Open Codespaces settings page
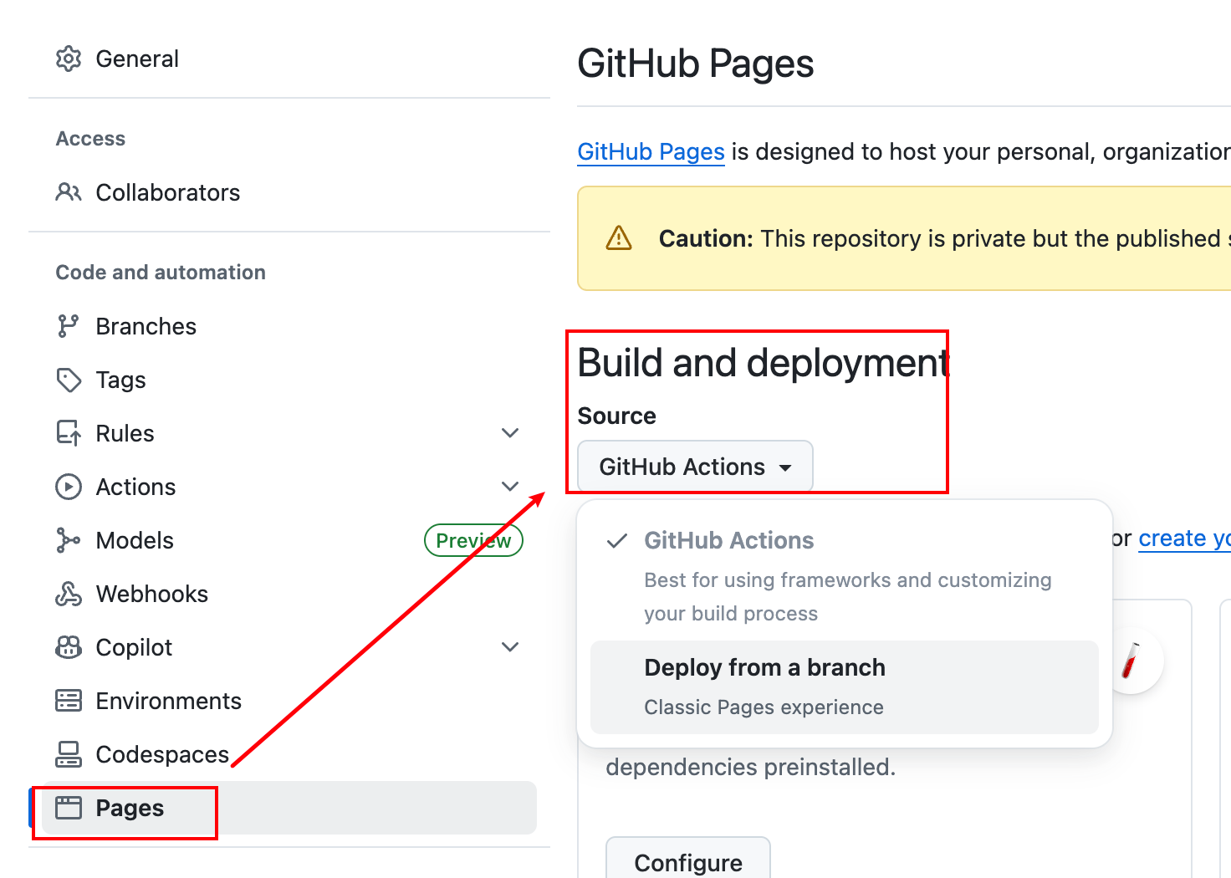1231x878 pixels. tap(289, 754)
